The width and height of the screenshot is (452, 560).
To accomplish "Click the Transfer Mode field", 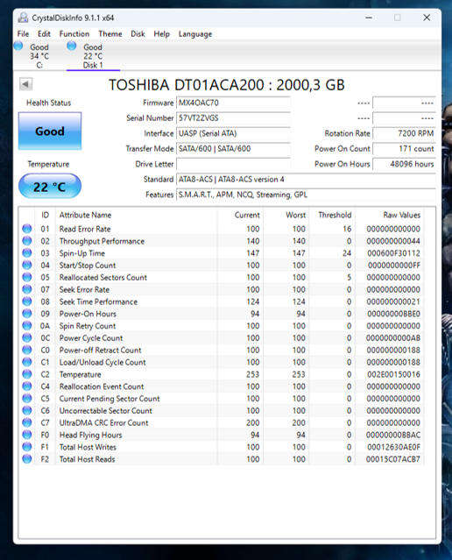I will click(x=233, y=149).
